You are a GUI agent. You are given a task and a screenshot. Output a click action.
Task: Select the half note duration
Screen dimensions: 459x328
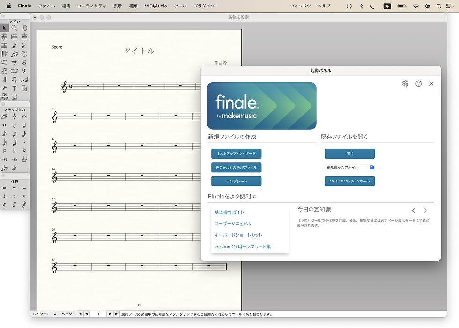(x=15, y=125)
